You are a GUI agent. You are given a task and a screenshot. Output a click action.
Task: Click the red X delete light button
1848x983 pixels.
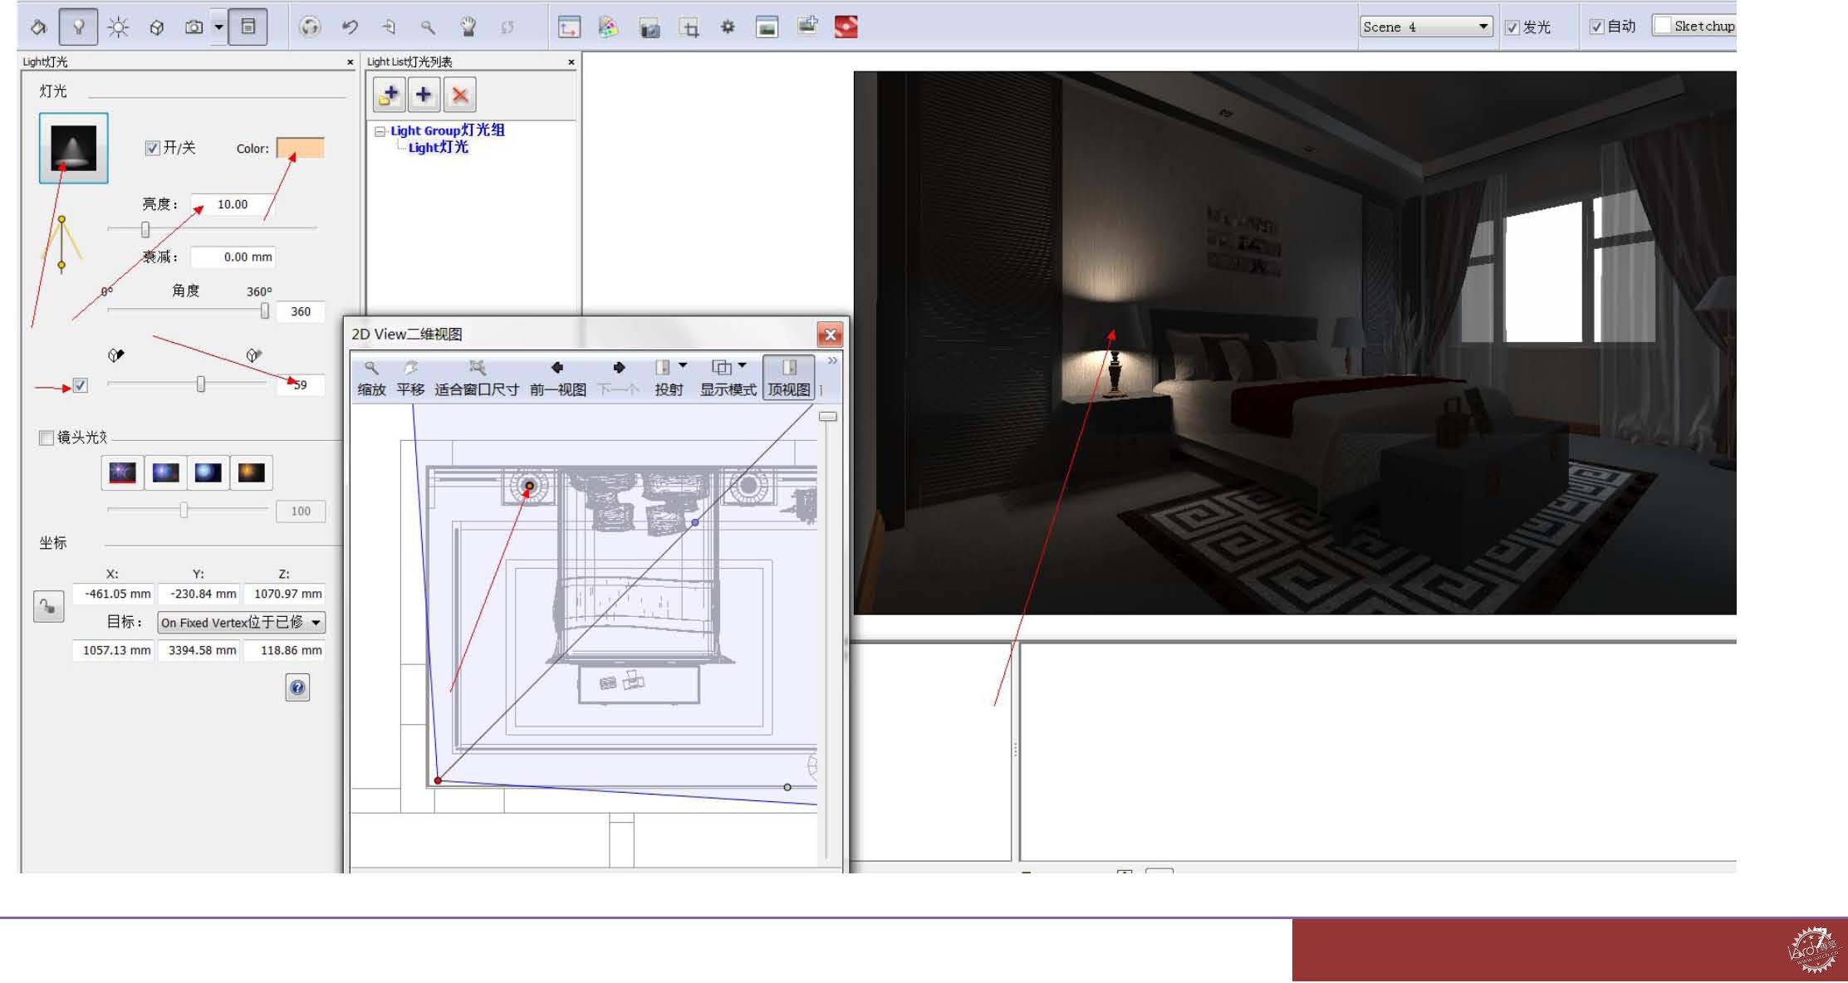(459, 95)
